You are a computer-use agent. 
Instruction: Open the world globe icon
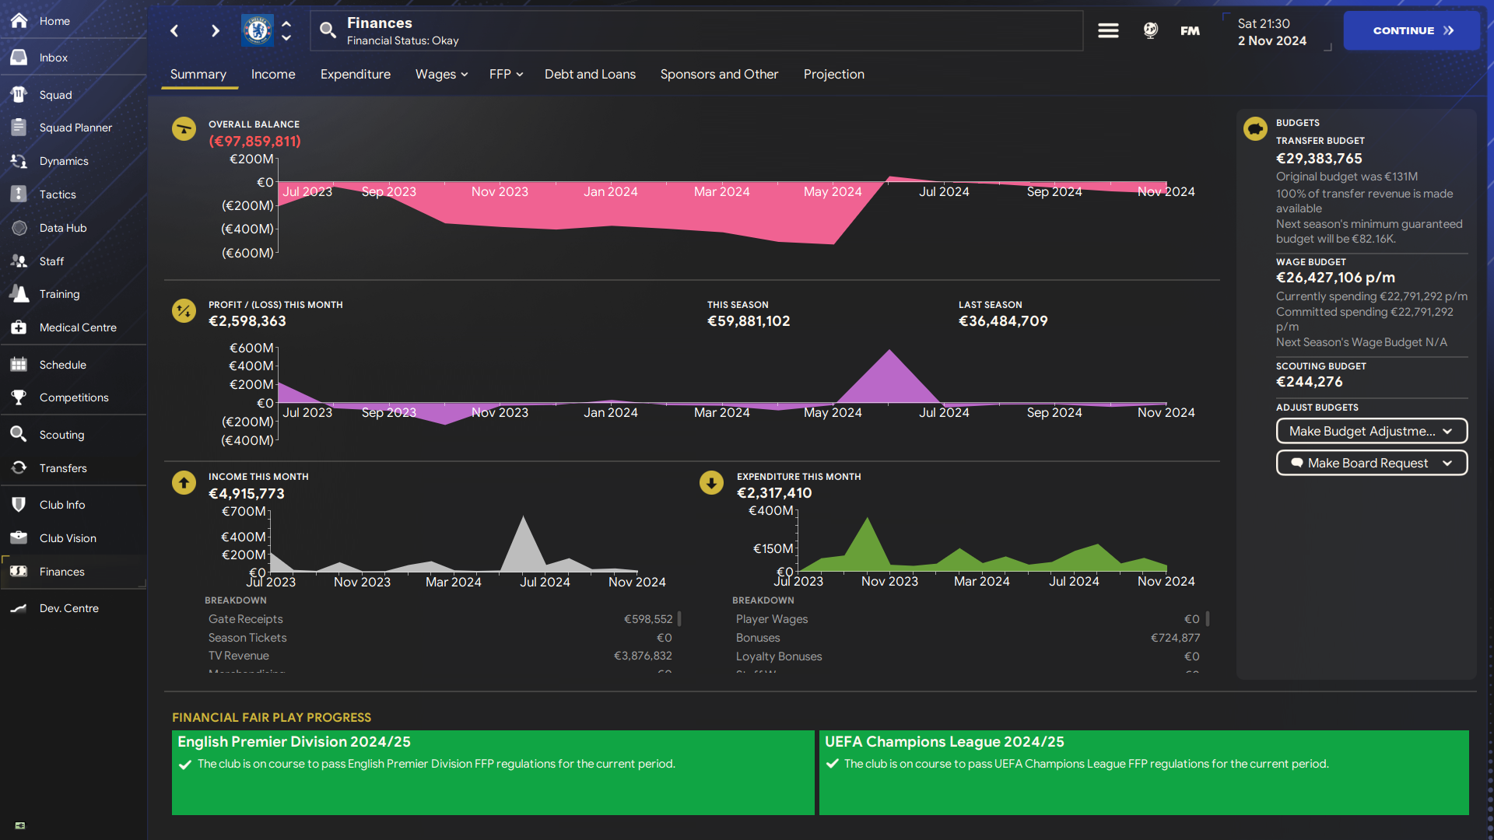click(1150, 30)
